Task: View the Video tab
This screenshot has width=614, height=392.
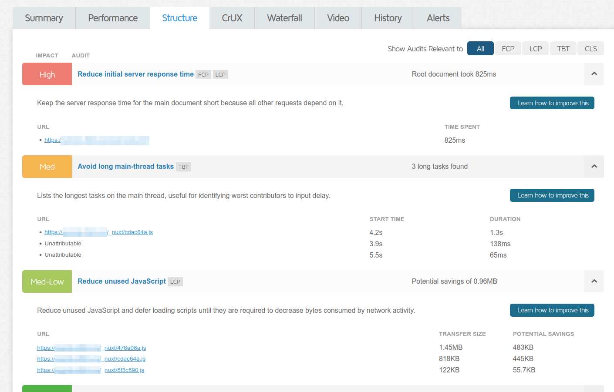Action: pos(338,18)
